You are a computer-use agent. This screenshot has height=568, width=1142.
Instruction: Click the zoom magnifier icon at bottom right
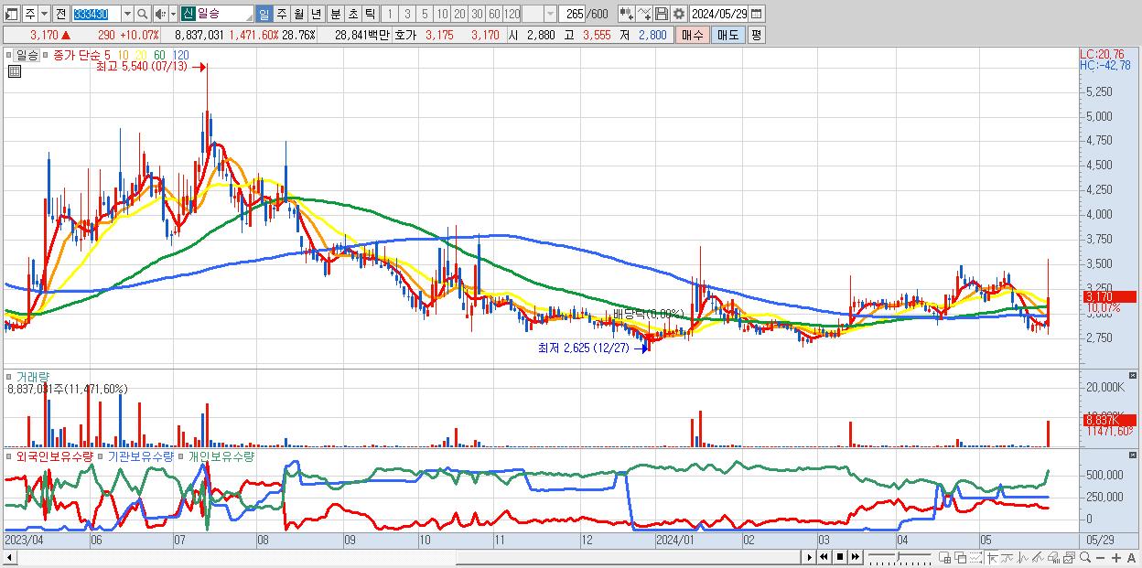tap(1084, 557)
